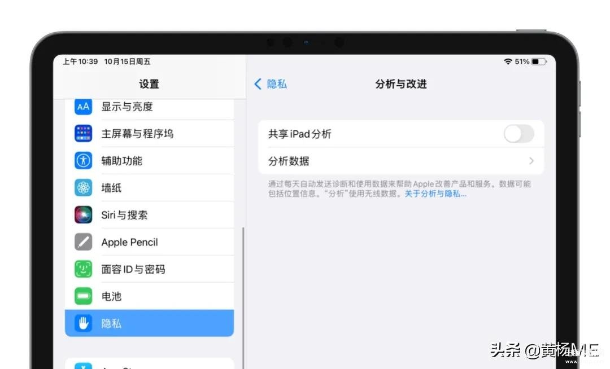610x369 pixels.
Task: Select 墙纸 in the settings sidebar
Action: pos(111,188)
